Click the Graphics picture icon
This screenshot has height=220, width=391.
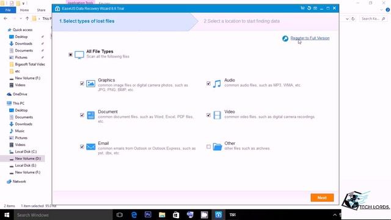pyautogui.click(x=90, y=83)
